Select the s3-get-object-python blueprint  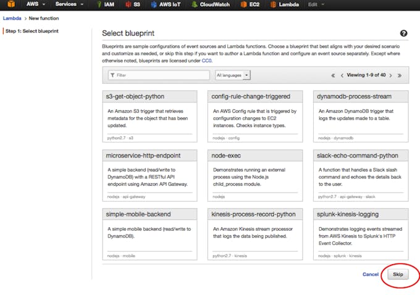tap(149, 116)
